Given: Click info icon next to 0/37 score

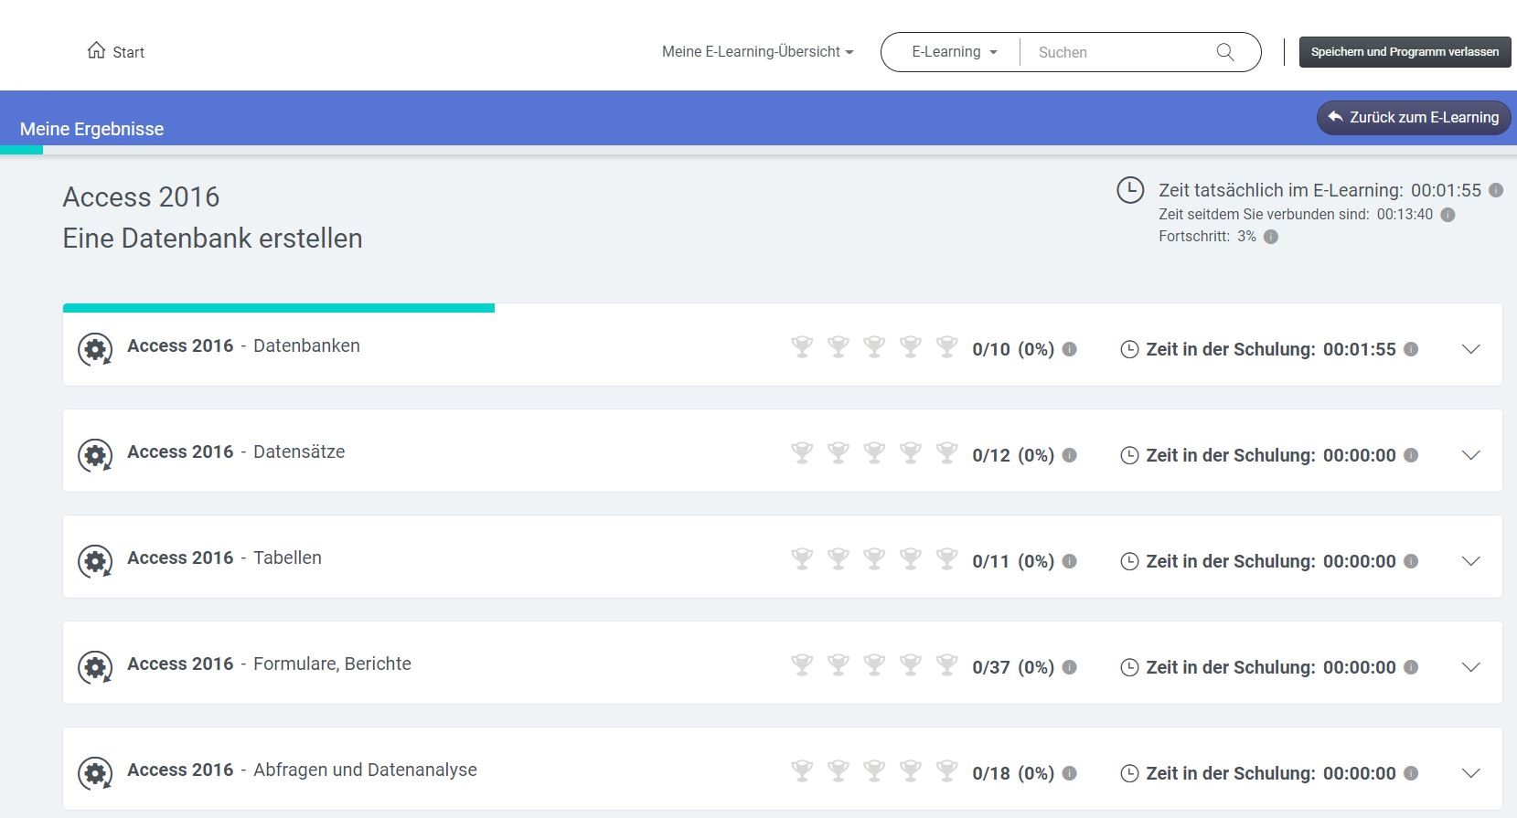Looking at the screenshot, I should pyautogui.click(x=1069, y=667).
